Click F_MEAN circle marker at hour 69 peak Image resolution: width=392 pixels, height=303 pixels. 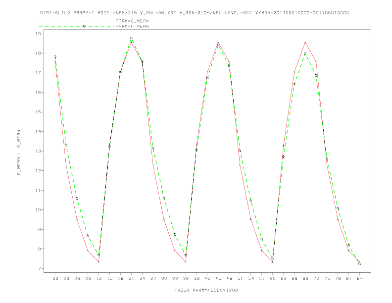[x=305, y=53]
